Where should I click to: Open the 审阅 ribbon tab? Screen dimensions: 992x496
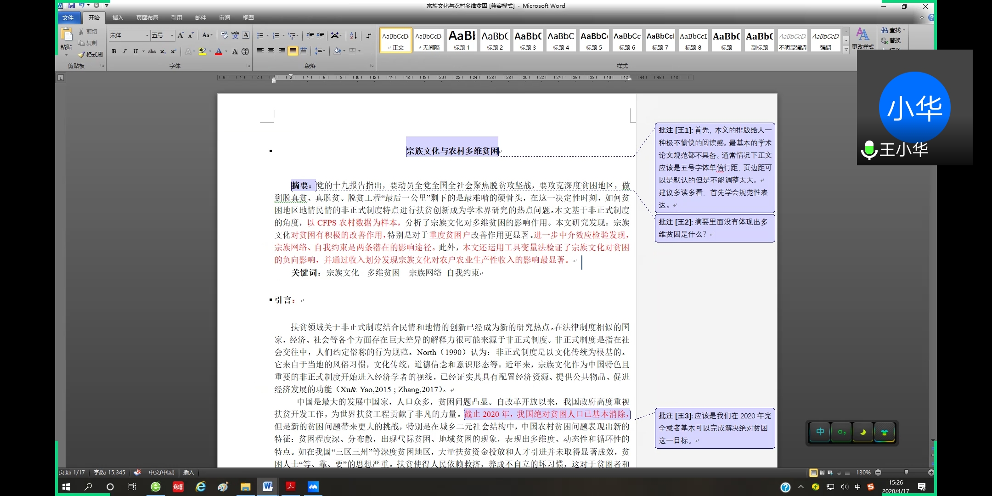click(x=224, y=17)
